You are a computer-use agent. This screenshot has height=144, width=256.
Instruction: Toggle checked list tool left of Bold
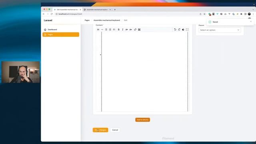click(x=114, y=30)
